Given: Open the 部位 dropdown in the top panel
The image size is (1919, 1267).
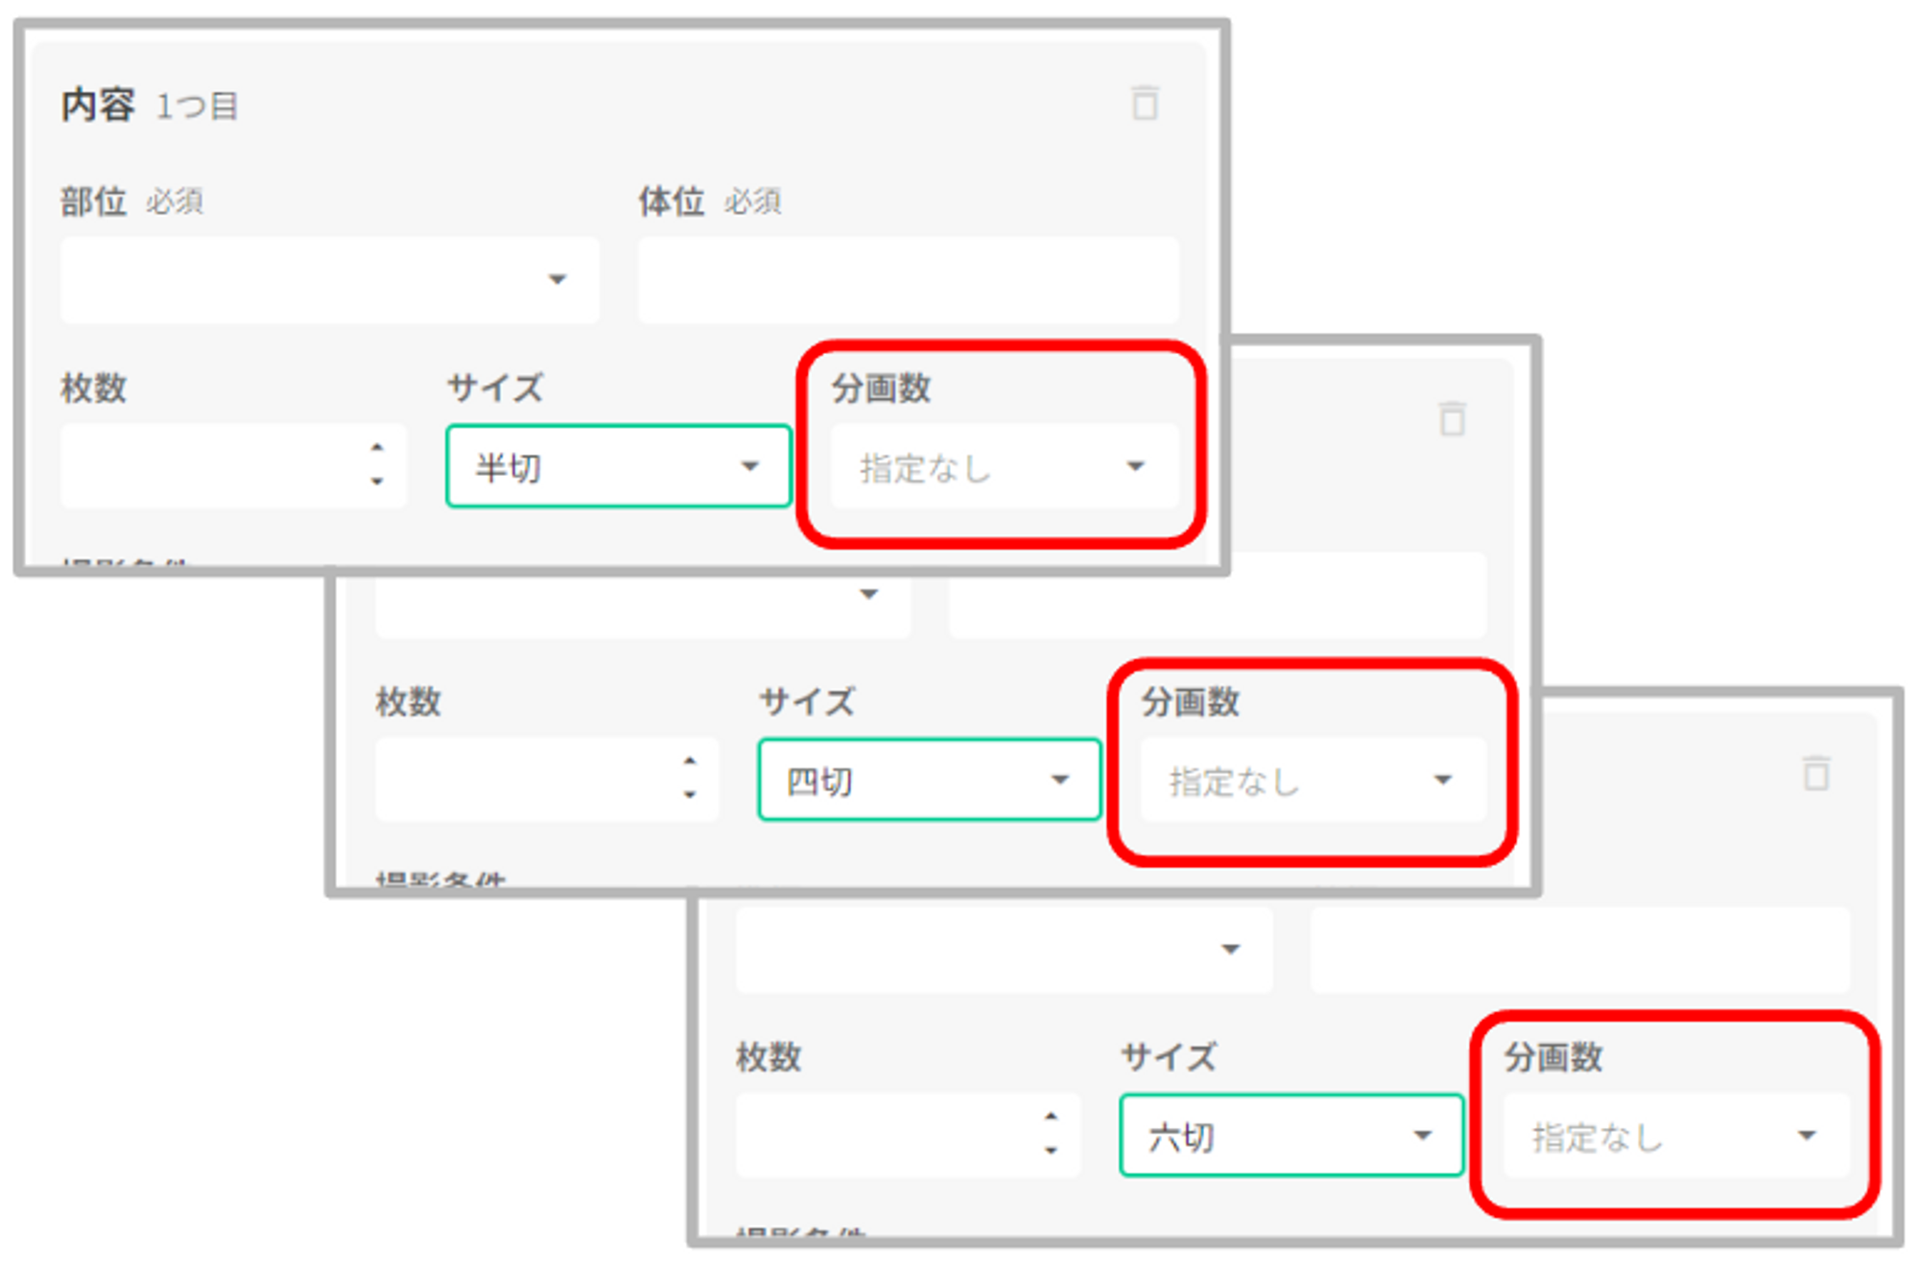Looking at the screenshot, I should click(x=329, y=280).
